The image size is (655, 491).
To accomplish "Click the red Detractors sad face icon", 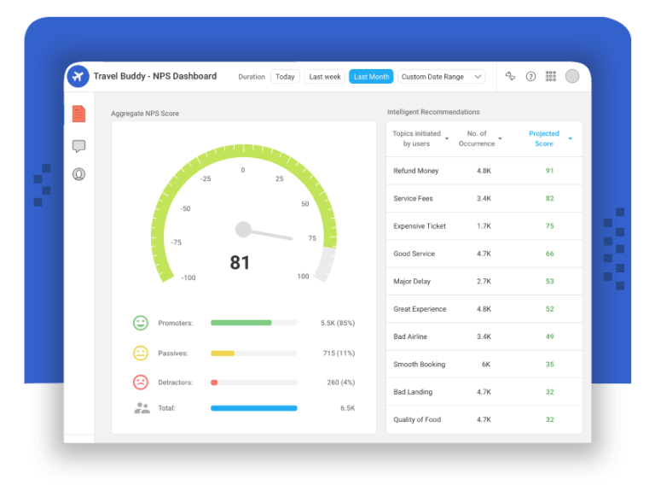I will (141, 382).
